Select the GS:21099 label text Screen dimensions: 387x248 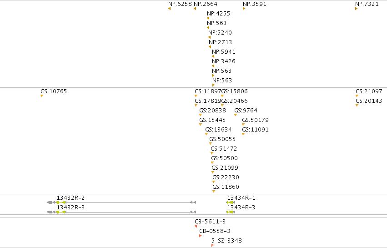click(x=225, y=168)
